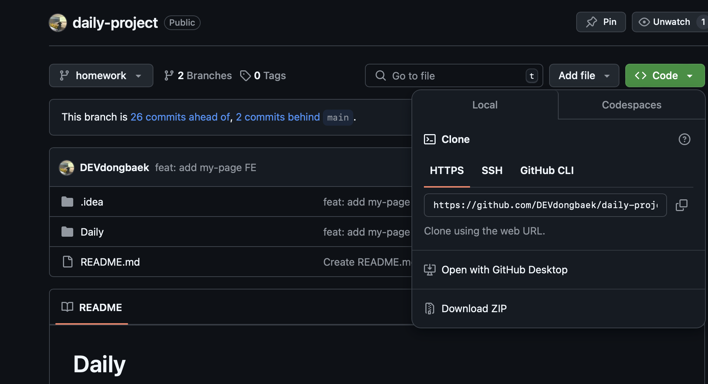The width and height of the screenshot is (708, 384).
Task: Open the .idea folder
Action: pyautogui.click(x=92, y=202)
